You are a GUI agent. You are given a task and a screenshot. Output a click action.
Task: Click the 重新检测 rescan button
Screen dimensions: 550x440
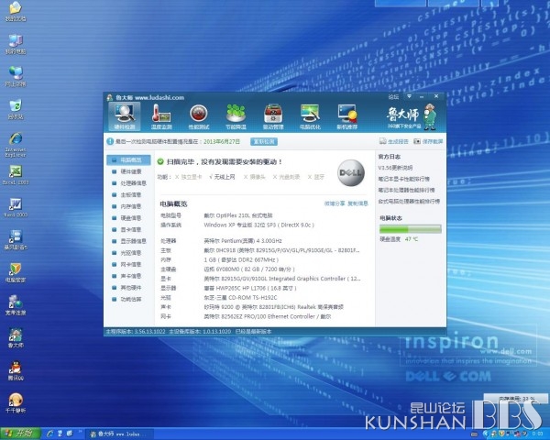pyautogui.click(x=264, y=141)
